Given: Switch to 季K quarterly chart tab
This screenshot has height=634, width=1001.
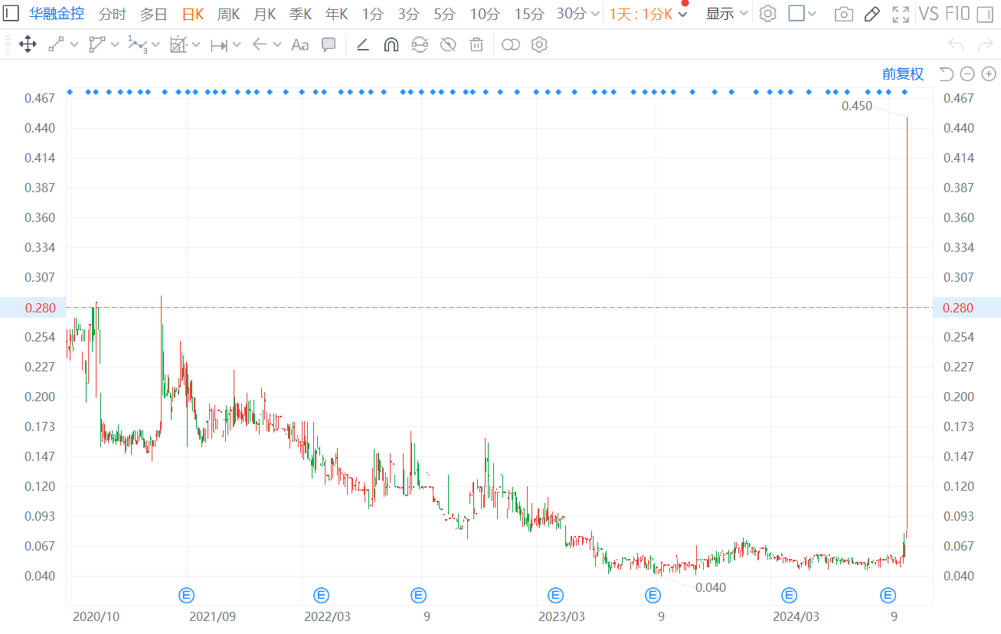Looking at the screenshot, I should coord(301,14).
